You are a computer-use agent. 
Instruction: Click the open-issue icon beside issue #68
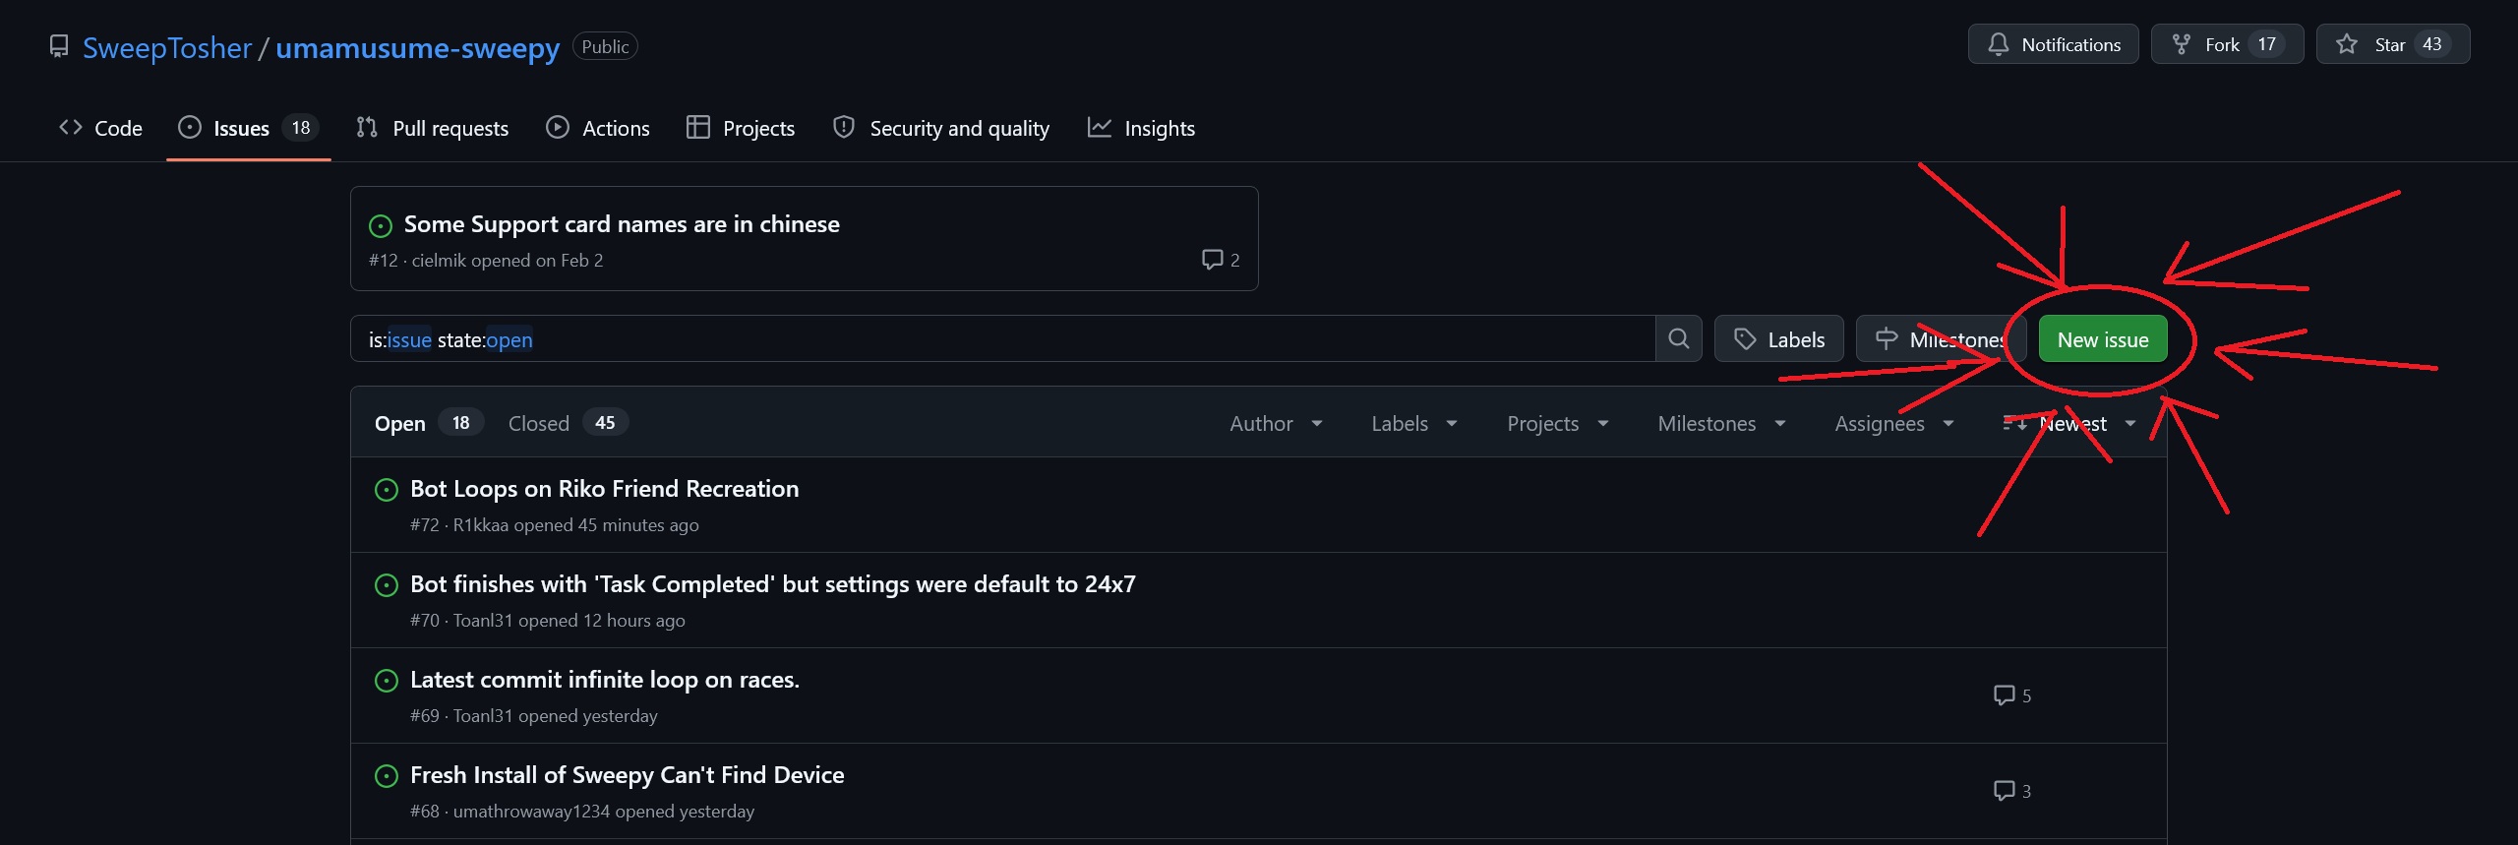click(x=387, y=776)
